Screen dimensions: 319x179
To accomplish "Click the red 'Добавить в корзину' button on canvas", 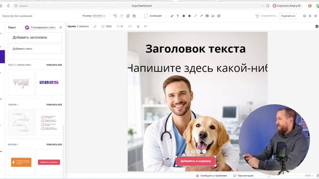I will click(196, 161).
